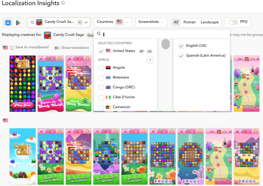Click the US flag in Countries filter
The height and width of the screenshot is (186, 263).
click(119, 22)
